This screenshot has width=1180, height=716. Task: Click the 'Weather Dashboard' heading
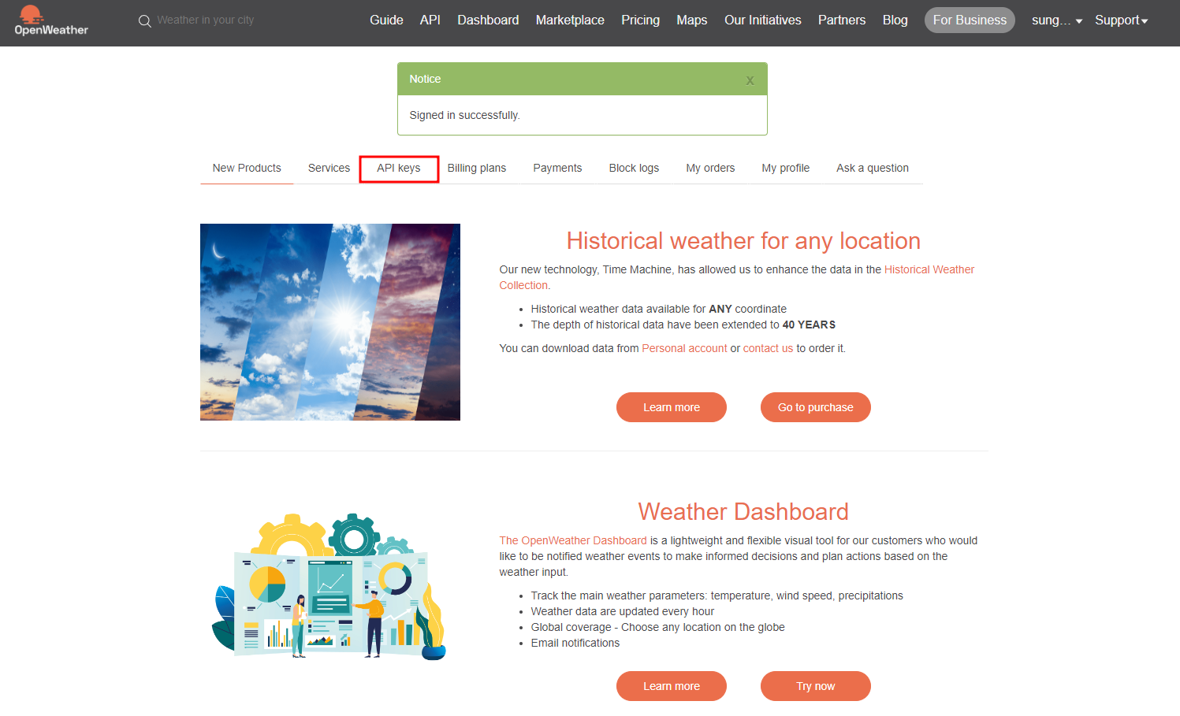tap(743, 512)
